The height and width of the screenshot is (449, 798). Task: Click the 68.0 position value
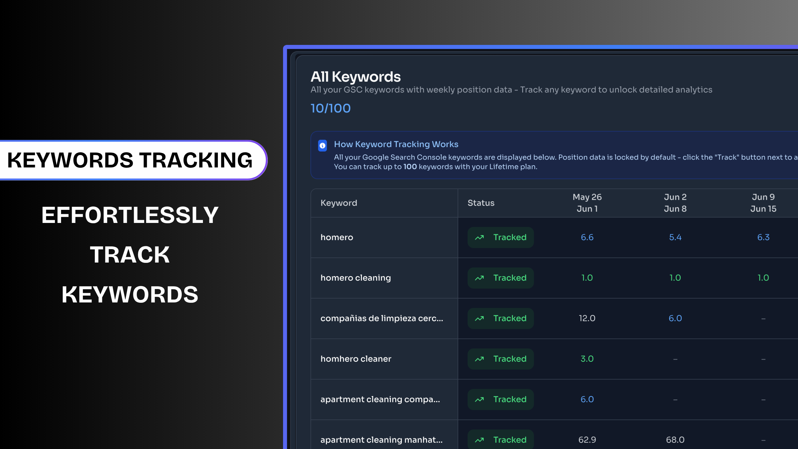[x=675, y=440]
